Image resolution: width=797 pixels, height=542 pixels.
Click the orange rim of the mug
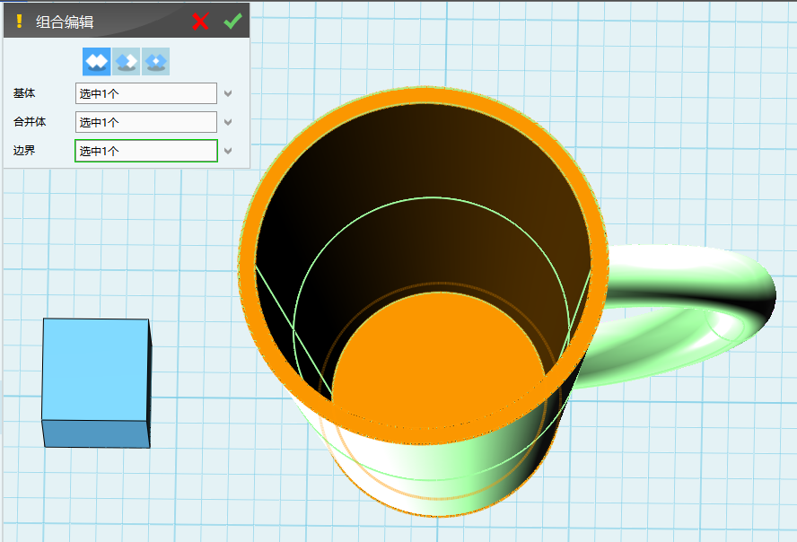(425, 95)
